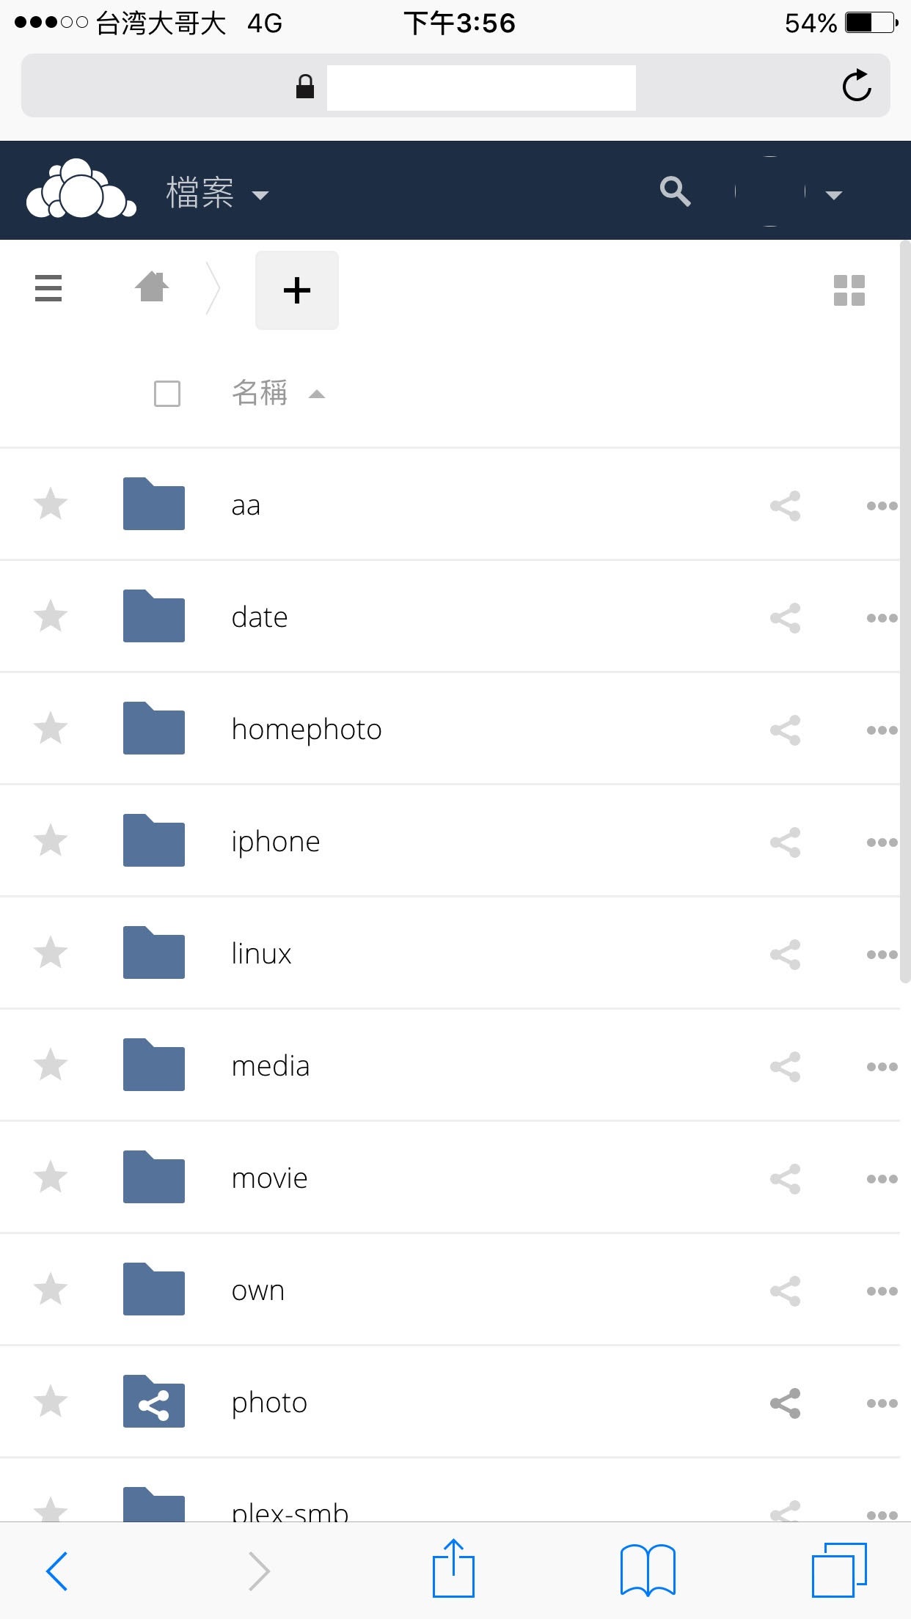This screenshot has height=1619, width=911.
Task: Share the photo folder
Action: point(785,1403)
